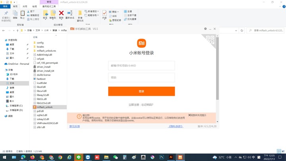Select 3D objects (3D 物件) in sidebar
Viewport: 286px width, 161px height.
[x=14, y=74]
